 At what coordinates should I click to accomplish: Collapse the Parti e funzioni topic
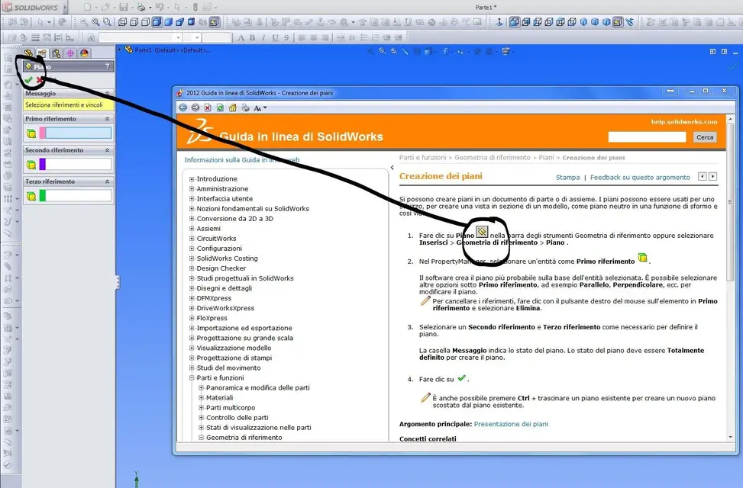point(192,377)
